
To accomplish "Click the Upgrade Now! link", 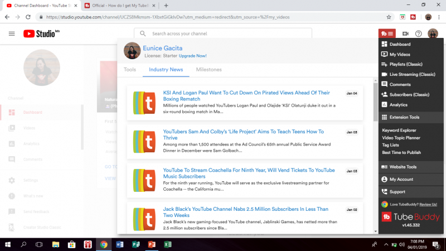I will 192,56.
